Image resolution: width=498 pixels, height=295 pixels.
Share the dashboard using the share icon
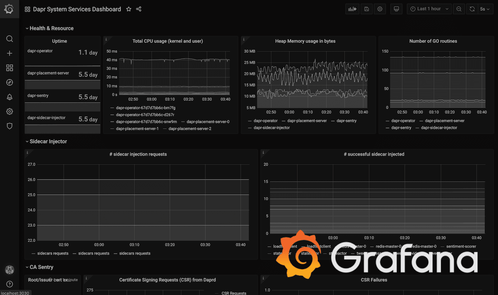point(139,9)
